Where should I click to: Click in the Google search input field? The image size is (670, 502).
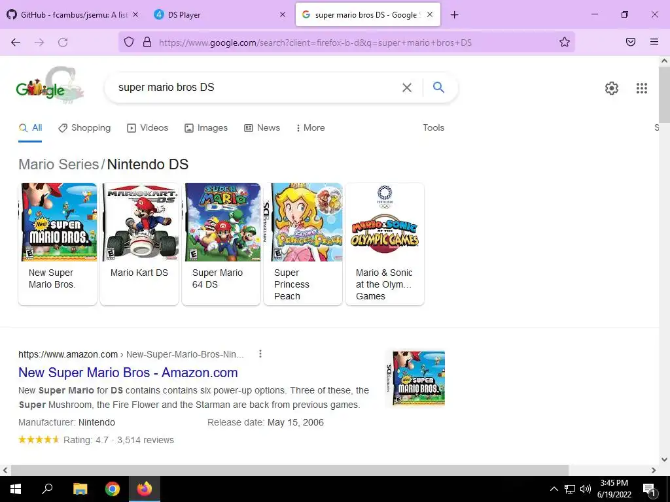click(256, 88)
